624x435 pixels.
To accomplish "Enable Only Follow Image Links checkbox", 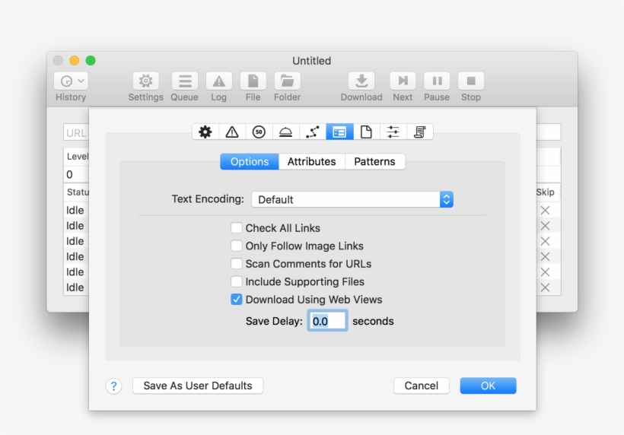I will coord(237,246).
